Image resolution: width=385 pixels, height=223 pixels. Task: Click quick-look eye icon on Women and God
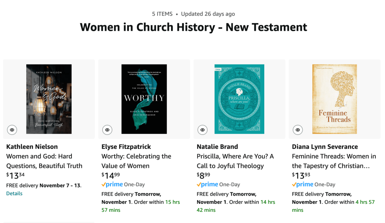(12, 130)
